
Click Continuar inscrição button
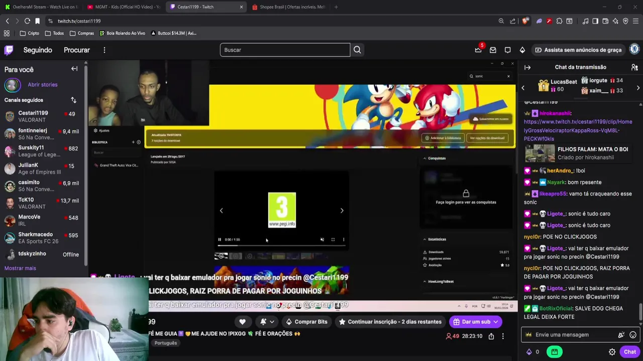pyautogui.click(x=390, y=322)
